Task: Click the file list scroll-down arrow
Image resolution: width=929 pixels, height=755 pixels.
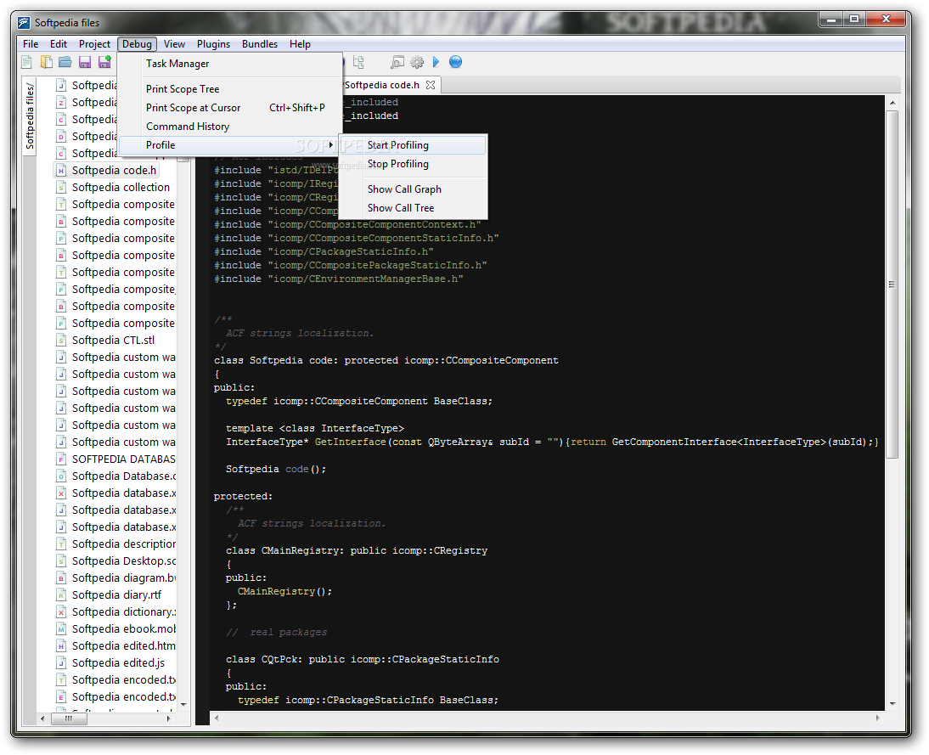Action: pos(183,704)
